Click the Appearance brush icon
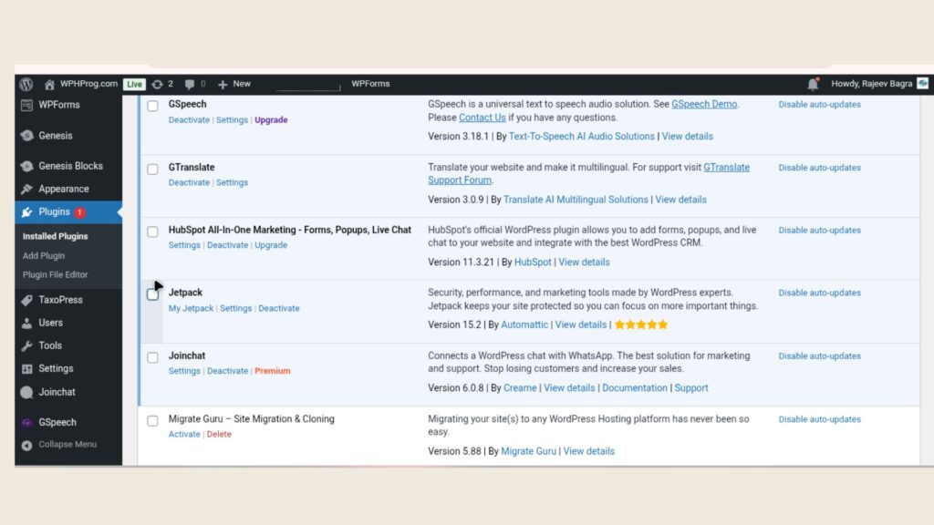This screenshot has width=934, height=525. click(27, 190)
